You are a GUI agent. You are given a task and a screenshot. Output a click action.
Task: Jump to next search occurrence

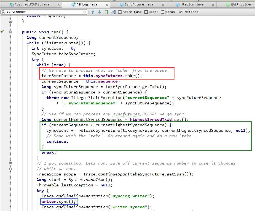[x=100, y=12]
